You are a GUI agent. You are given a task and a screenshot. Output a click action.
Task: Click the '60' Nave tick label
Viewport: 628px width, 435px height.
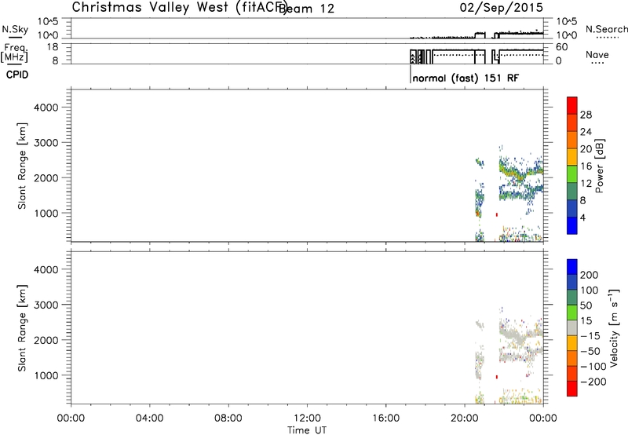click(x=561, y=47)
